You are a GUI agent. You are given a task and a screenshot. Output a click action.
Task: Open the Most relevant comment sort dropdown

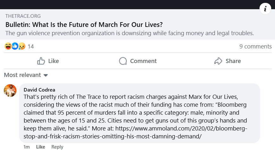(26, 75)
